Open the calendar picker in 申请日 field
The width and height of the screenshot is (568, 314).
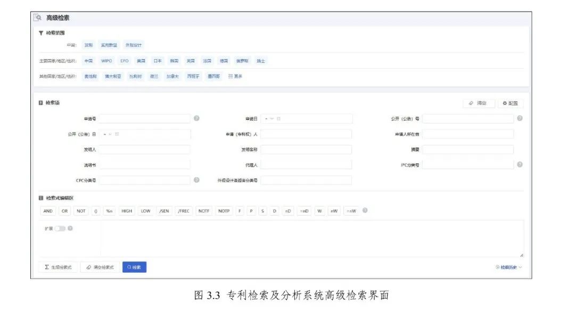pyautogui.click(x=278, y=118)
